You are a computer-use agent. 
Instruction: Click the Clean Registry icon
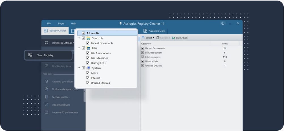30,55
